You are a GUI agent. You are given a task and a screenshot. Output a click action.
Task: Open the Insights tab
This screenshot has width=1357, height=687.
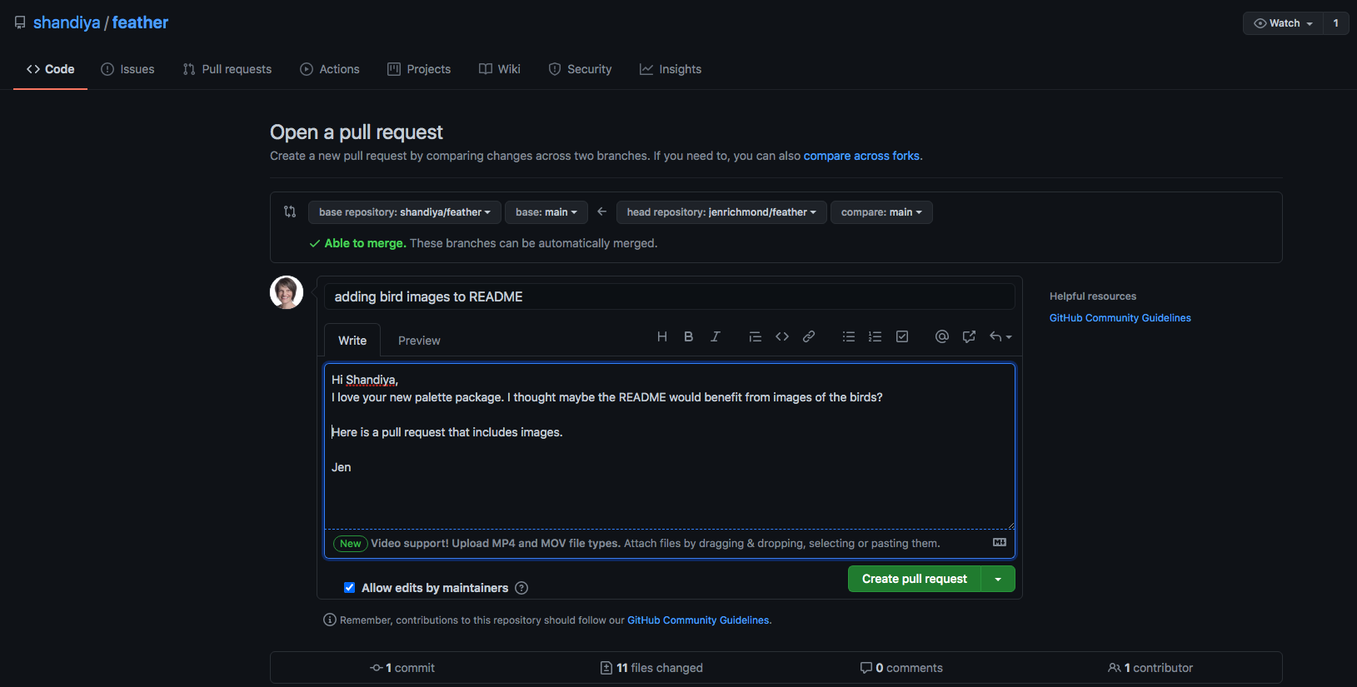click(671, 69)
